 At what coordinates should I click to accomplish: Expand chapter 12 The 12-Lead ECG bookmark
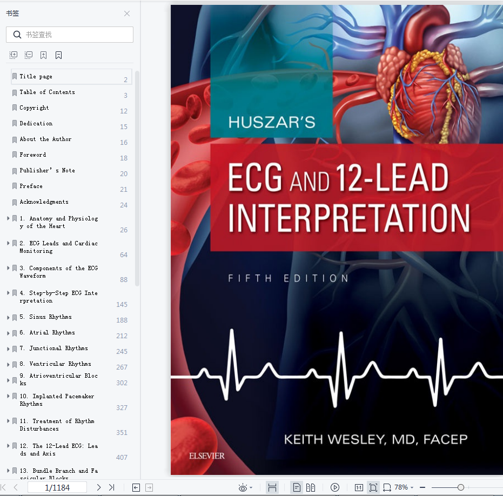coord(8,446)
